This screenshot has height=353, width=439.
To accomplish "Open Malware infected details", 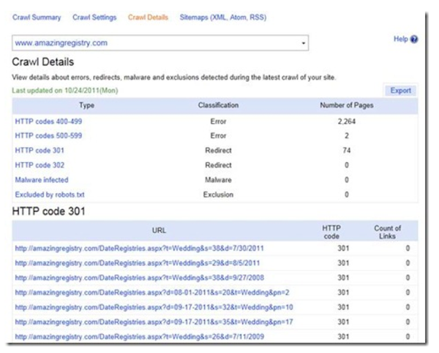I will click(x=42, y=180).
